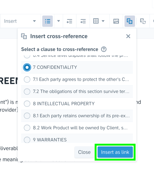Viewport: 154px width, 175px height.
Task: Open the Insert dropdown
Action: 20,21
